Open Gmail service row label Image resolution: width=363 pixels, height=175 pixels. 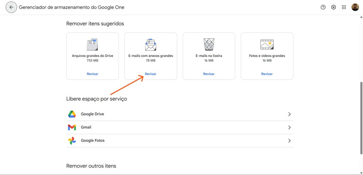coord(86,127)
